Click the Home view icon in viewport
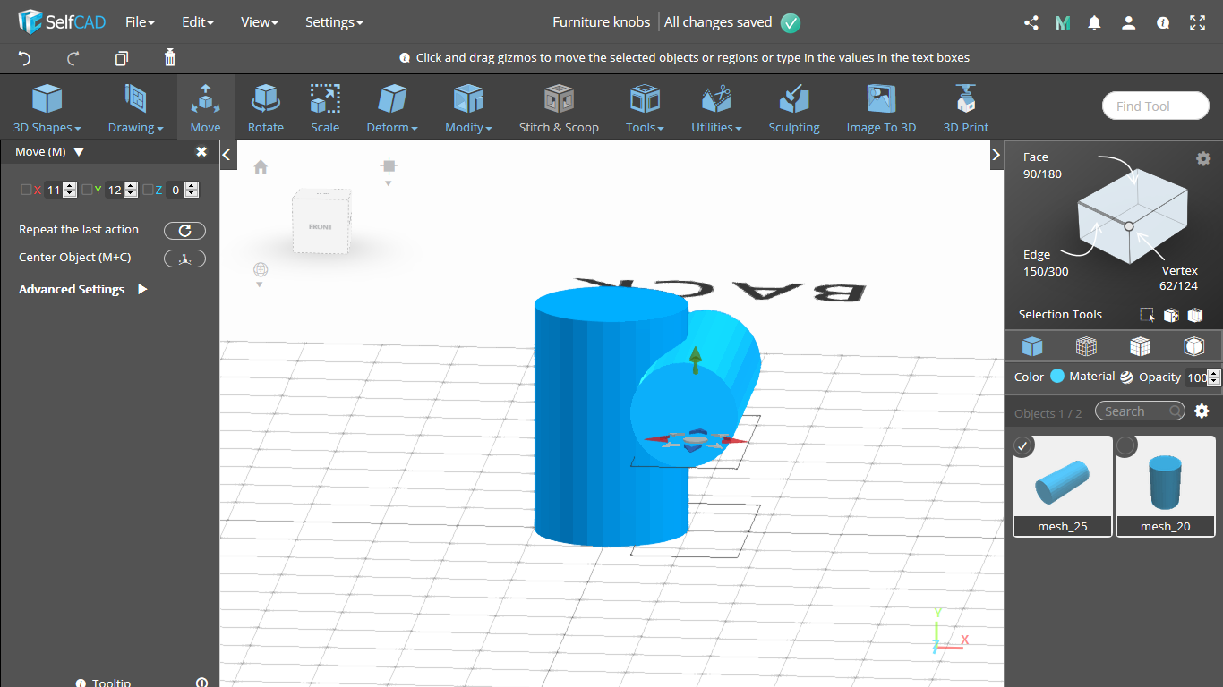This screenshot has width=1223, height=687. pyautogui.click(x=261, y=167)
